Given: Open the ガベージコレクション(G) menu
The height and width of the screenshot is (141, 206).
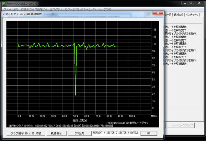Looking at the screenshot, I should (80, 9).
